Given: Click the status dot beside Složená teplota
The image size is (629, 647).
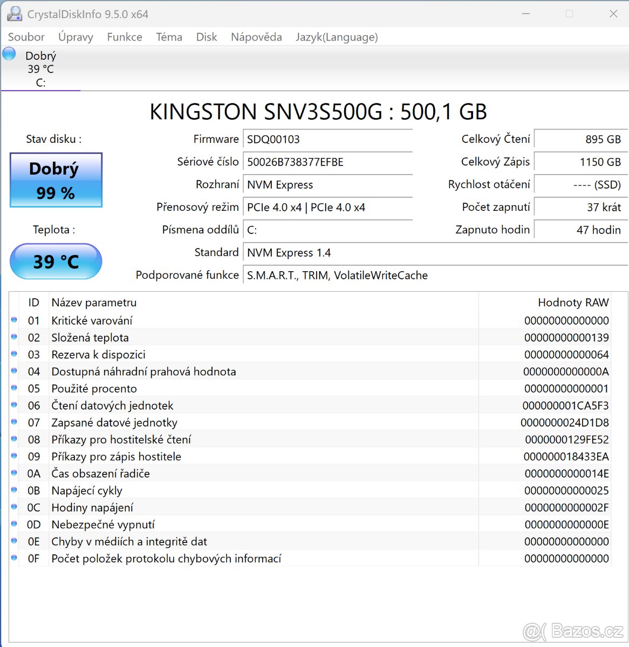Looking at the screenshot, I should click(14, 337).
